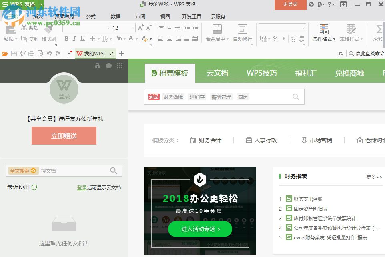The image size is (385, 257).
Task: Click the 立即赠送 button
Action: click(64, 135)
